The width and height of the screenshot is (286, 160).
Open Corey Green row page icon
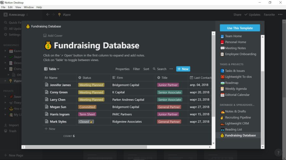pyautogui.click(x=47, y=92)
